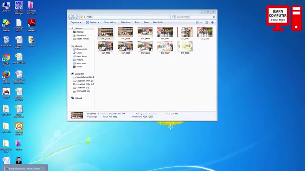305x171 pixels.
Task: Click the Adobe Reader desktop icon
Action: click(x=31, y=25)
